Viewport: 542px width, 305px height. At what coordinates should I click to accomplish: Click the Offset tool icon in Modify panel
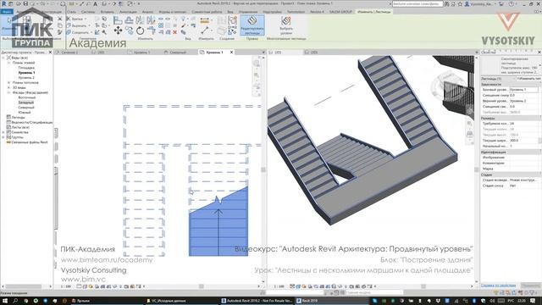tap(129, 20)
